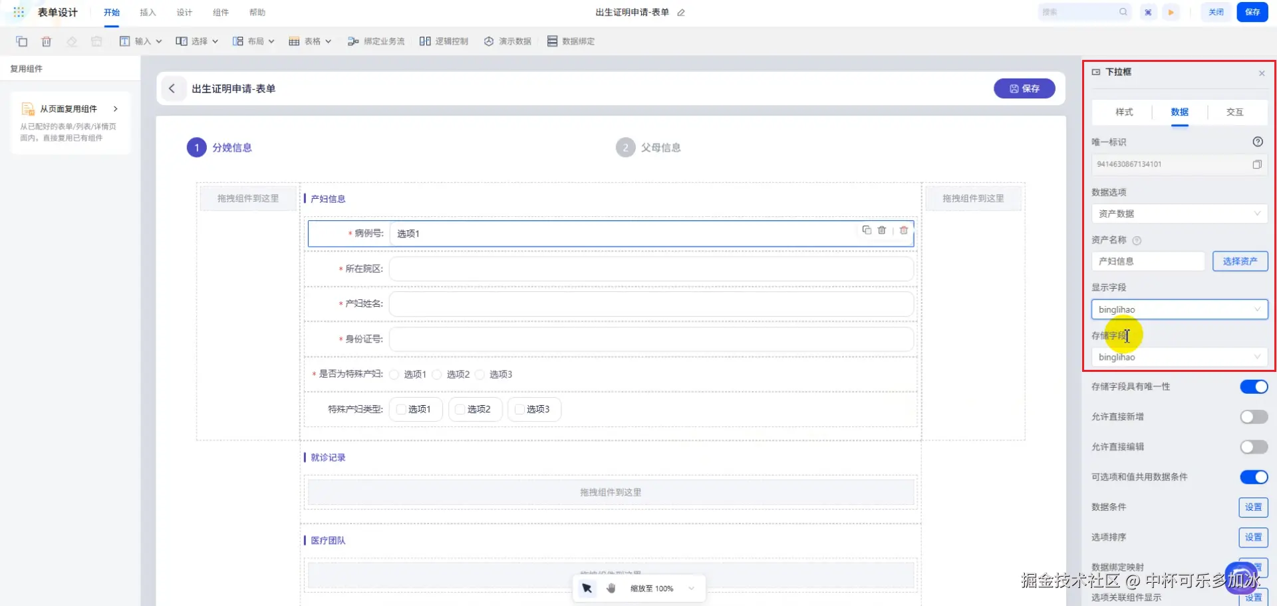1277x606 pixels.
Task: Click the 关闭 button in top bar
Action: point(1216,12)
